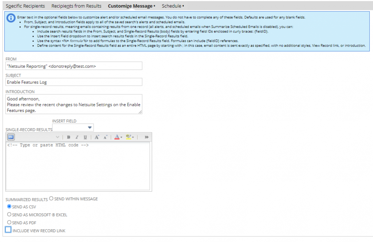Open the font style dropdown in editor toolbar

pyautogui.click(x=57, y=137)
